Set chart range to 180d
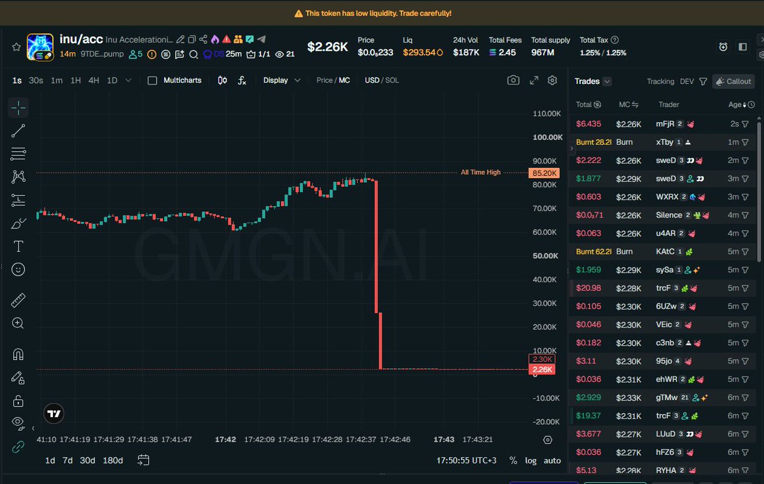The height and width of the screenshot is (484, 764). 113,460
